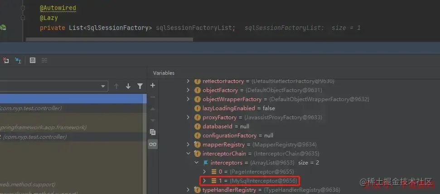Expand the objectWrapperFactory node
The width and height of the screenshot is (440, 194).
[x=189, y=99]
